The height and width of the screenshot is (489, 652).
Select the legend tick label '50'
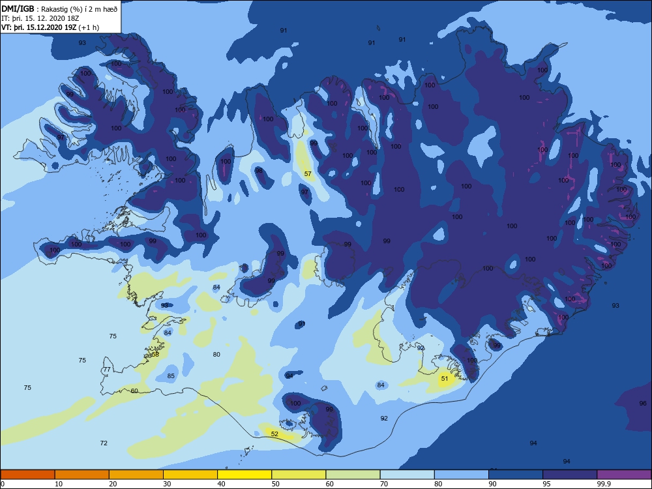point(275,484)
